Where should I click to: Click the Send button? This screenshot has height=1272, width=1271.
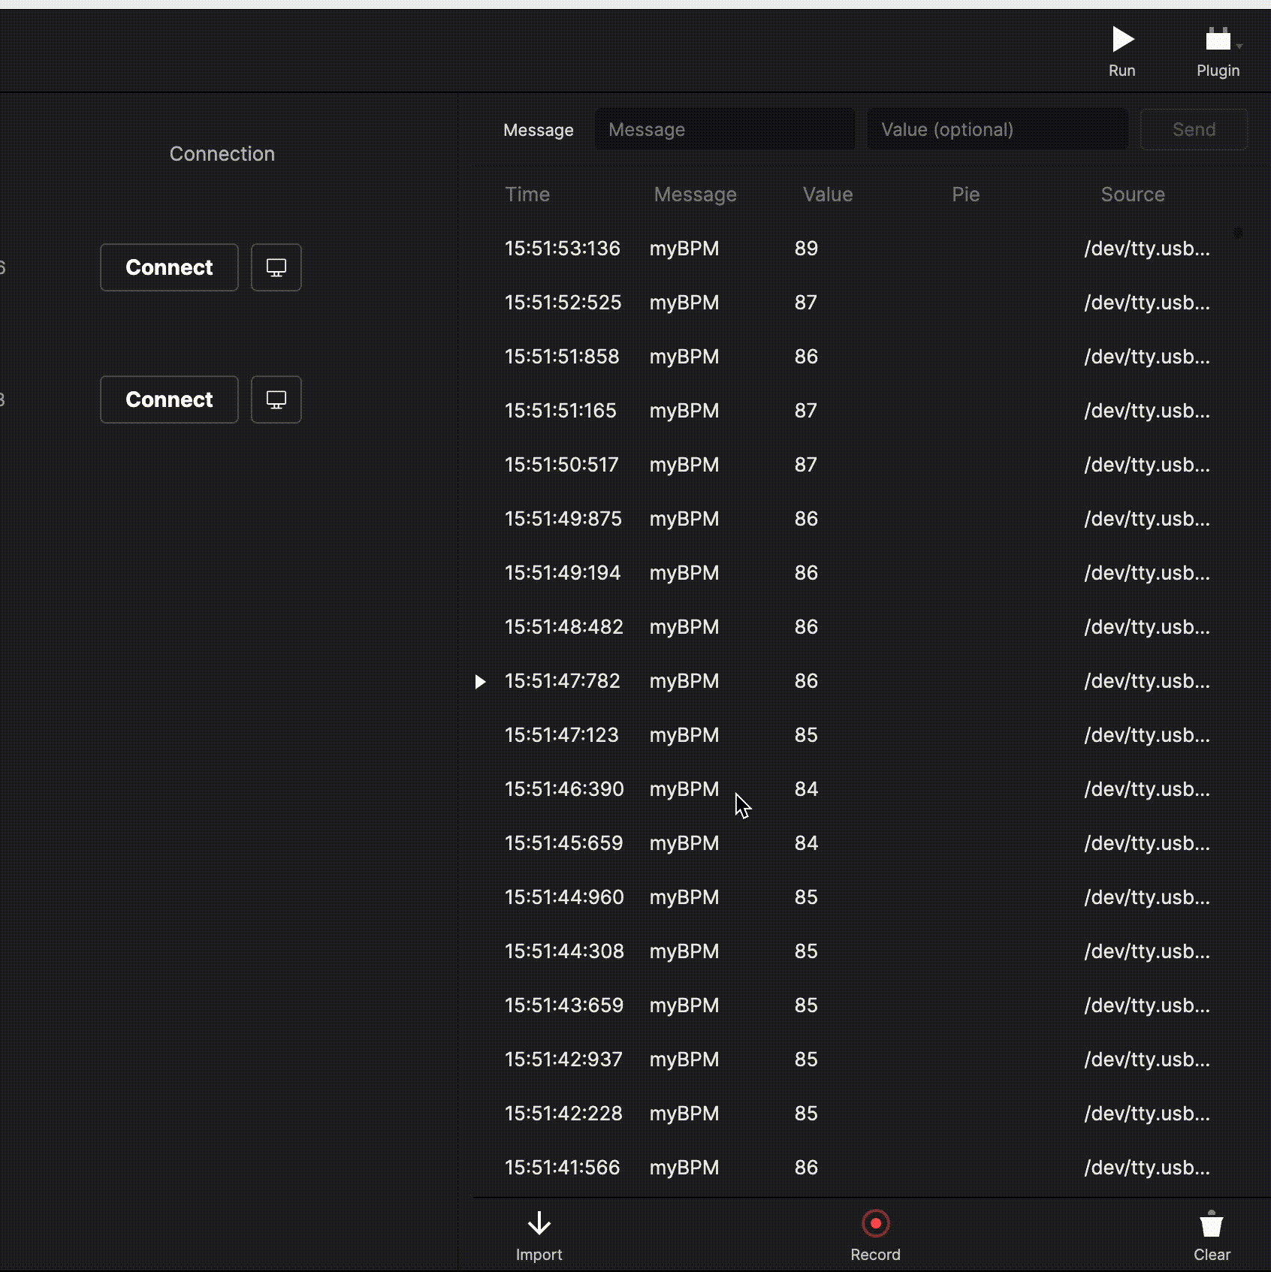click(1194, 129)
